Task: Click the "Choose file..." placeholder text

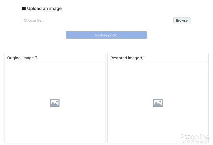Action: coord(34,20)
